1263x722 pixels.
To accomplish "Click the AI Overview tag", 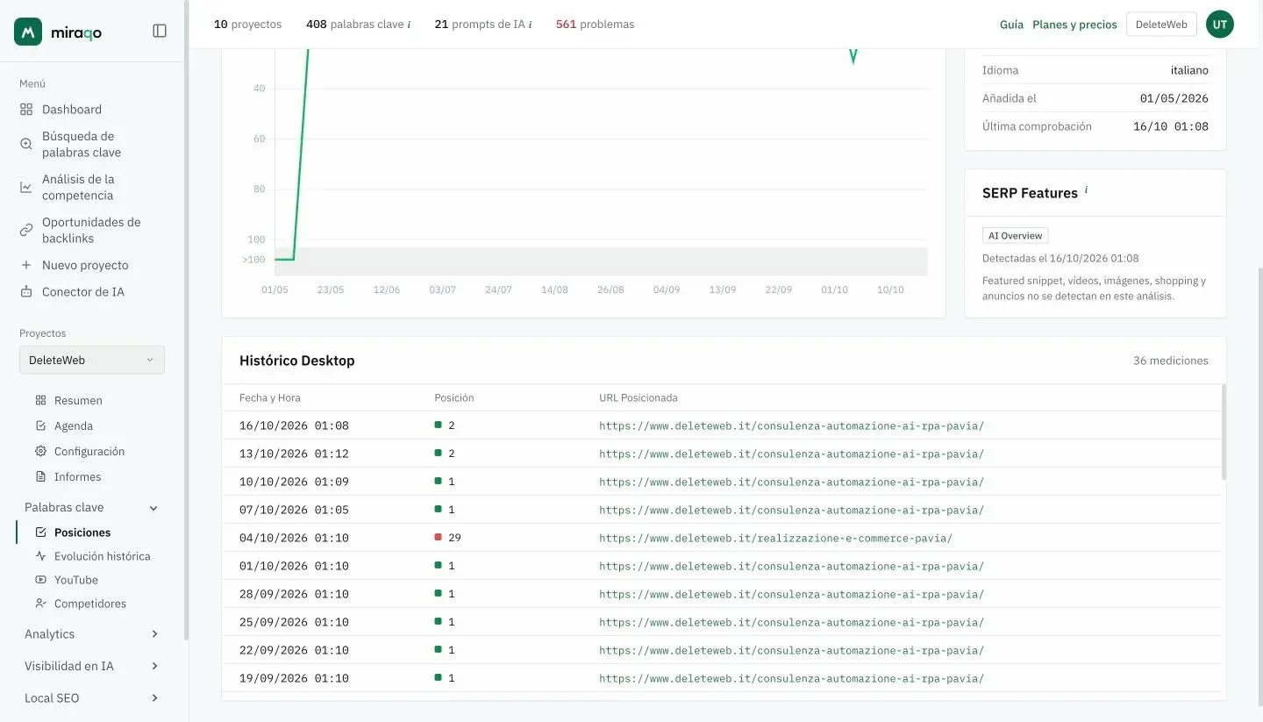I will coord(1015,236).
